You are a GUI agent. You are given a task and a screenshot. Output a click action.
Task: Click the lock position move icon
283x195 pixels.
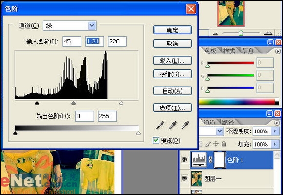point(216,144)
